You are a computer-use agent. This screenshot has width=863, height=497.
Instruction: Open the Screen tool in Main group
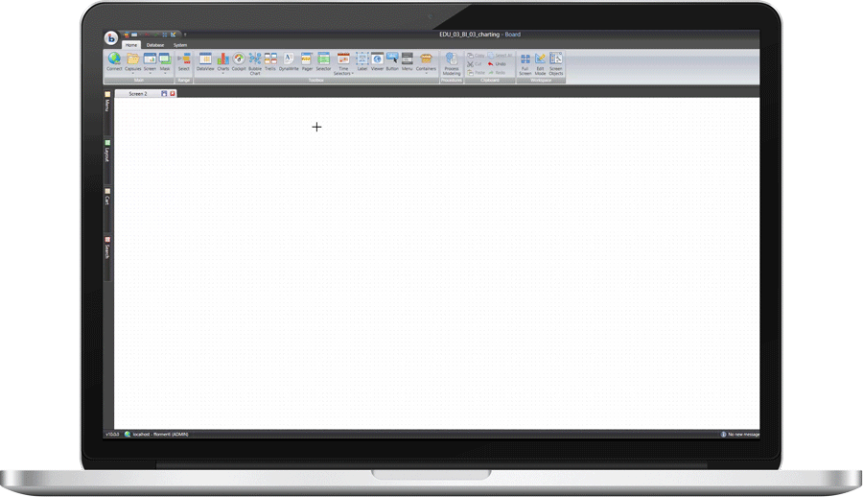click(150, 61)
